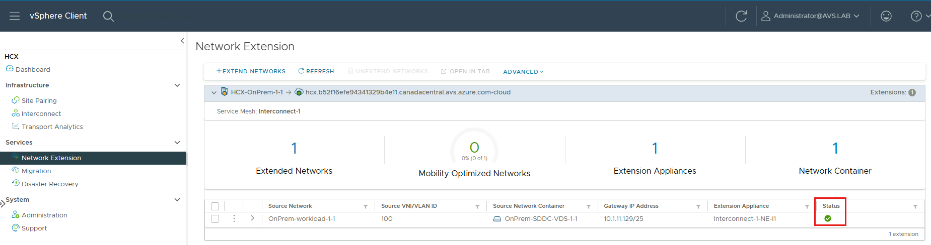Click the Interconnect icon

pyautogui.click(x=16, y=113)
